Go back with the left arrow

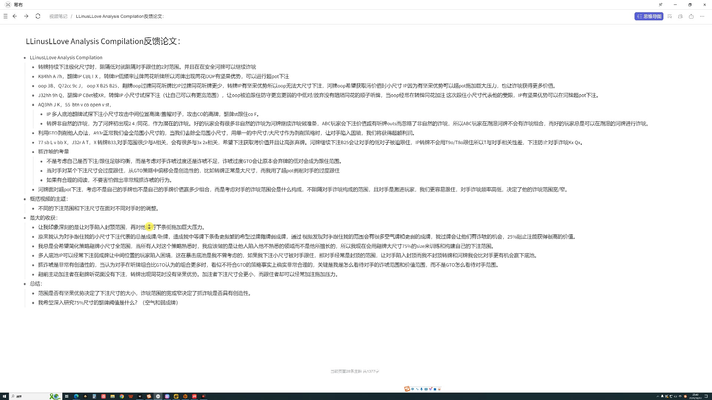(15, 16)
